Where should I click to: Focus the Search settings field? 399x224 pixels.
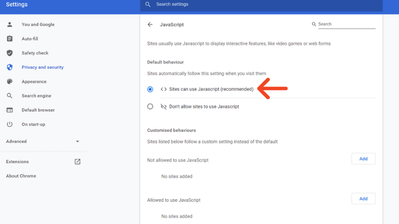[x=261, y=4]
